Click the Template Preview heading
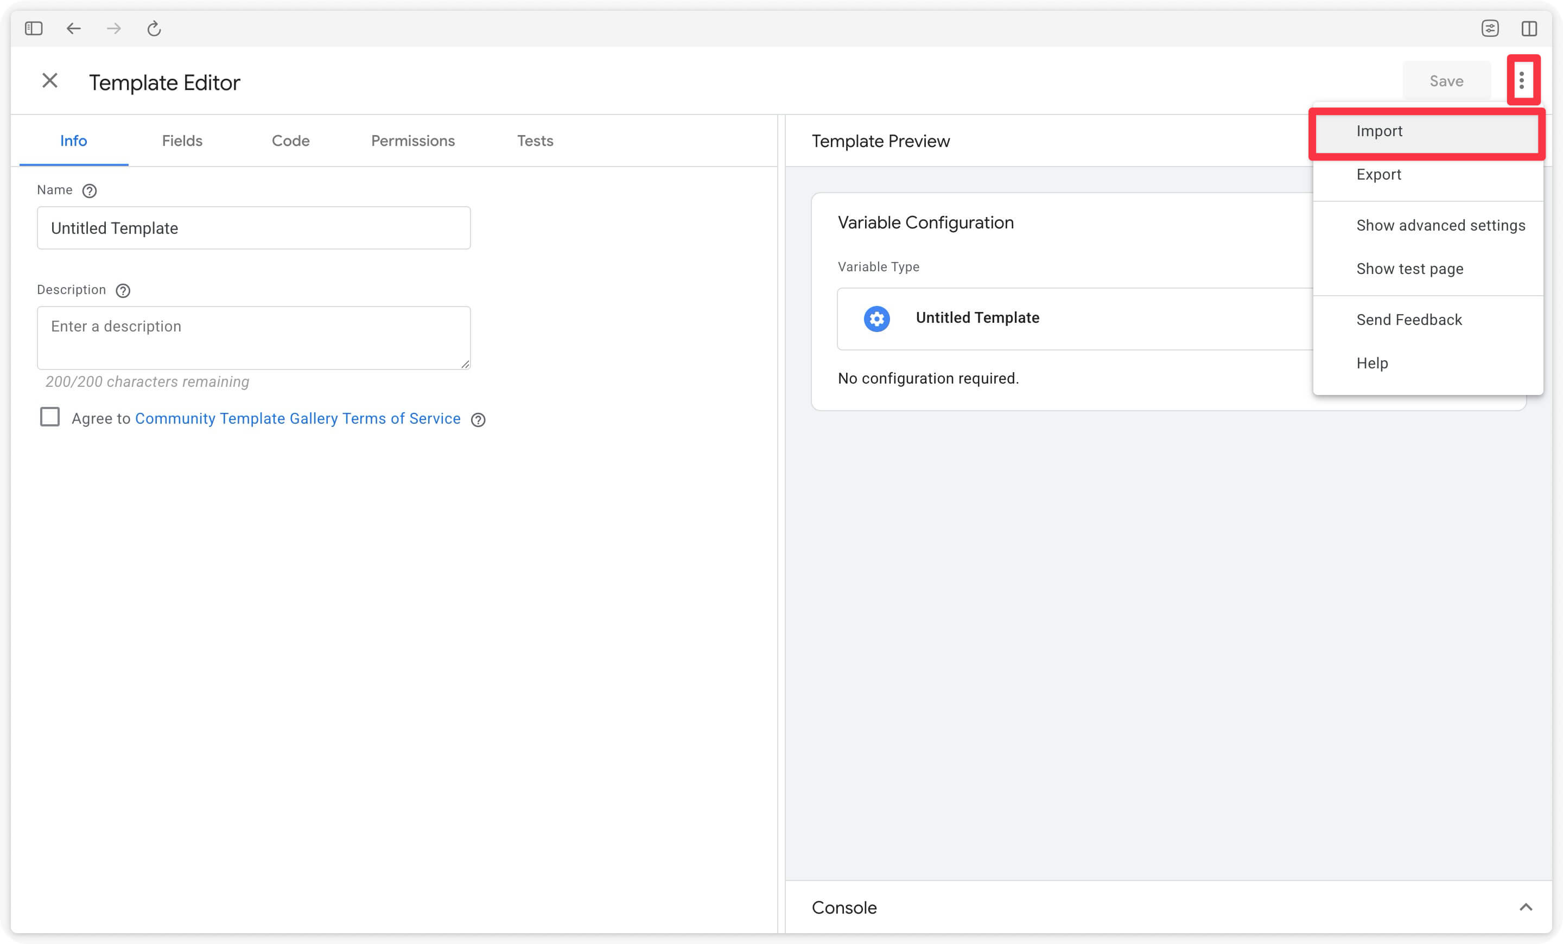 click(x=880, y=141)
